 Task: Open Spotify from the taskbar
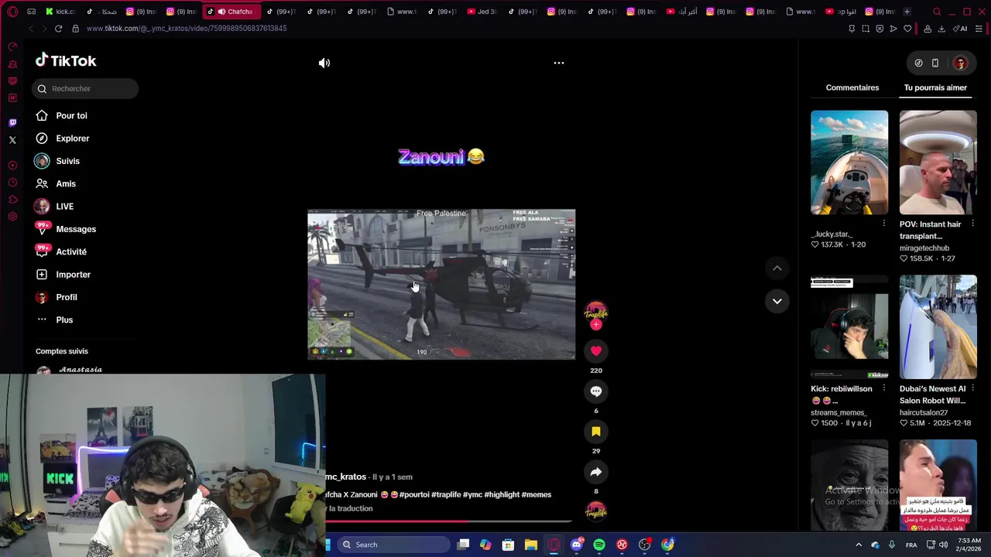[x=599, y=545]
